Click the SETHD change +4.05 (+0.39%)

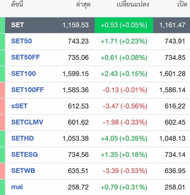[x=124, y=139]
